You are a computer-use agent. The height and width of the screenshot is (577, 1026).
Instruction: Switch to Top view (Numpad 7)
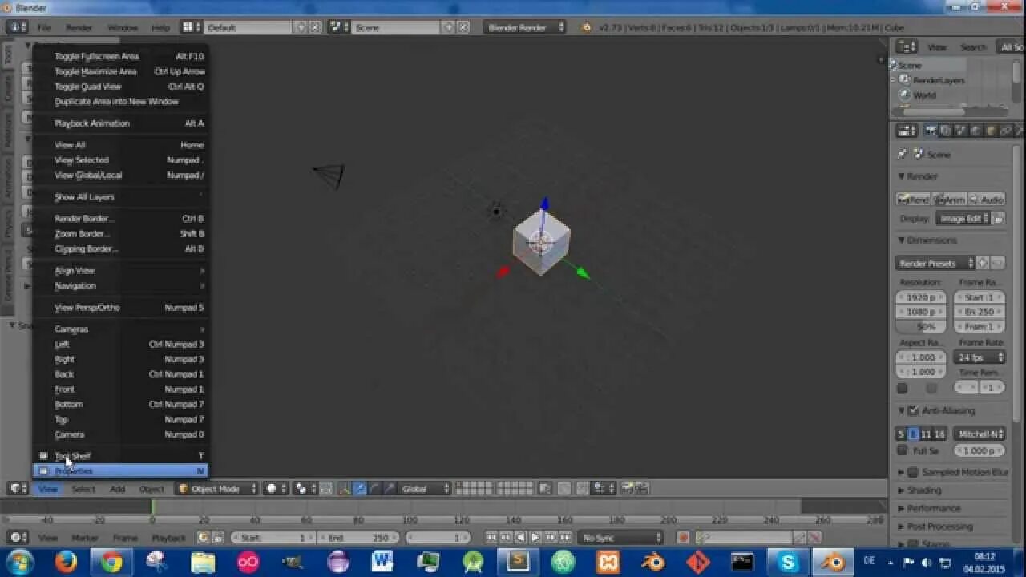(121, 420)
